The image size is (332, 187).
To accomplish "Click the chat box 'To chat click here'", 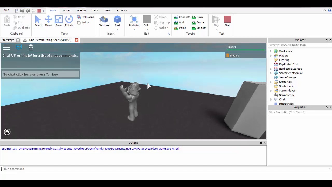I will pyautogui.click(x=40, y=74).
